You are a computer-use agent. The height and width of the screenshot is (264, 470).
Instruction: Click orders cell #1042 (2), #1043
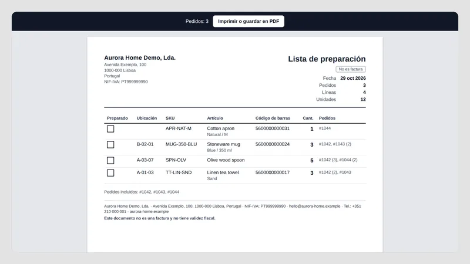pos(335,172)
